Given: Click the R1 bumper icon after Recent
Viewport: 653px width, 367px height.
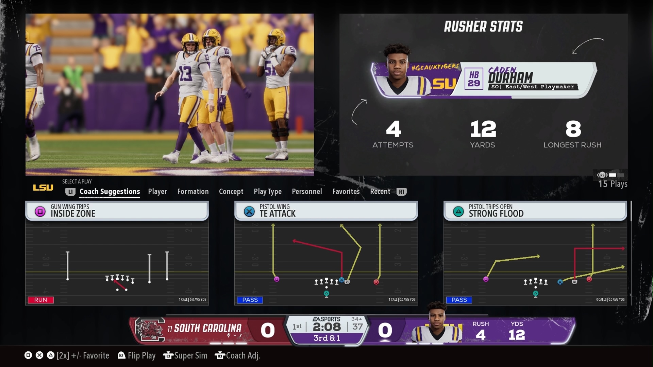Looking at the screenshot, I should tap(401, 192).
